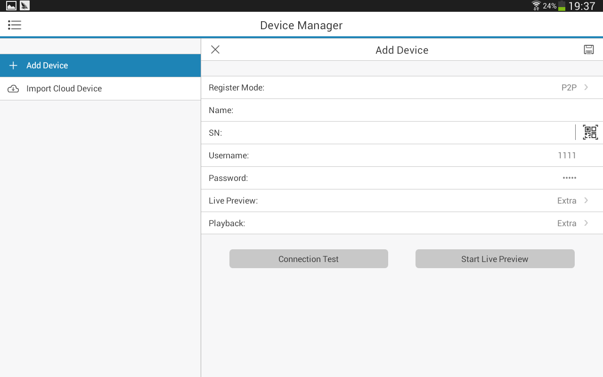Expand Live Preview stream options
The height and width of the screenshot is (377, 603).
586,200
